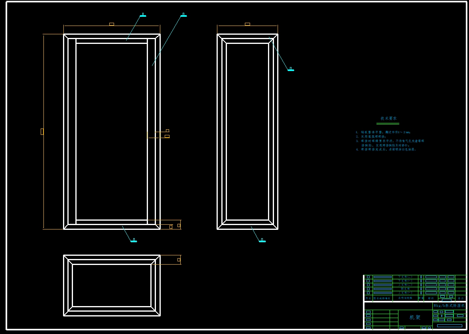Select the part balloon right of the side view

[291, 69]
